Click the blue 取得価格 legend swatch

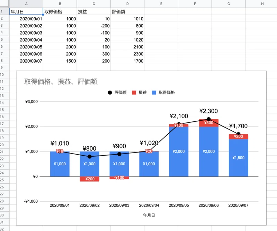(x=154, y=92)
